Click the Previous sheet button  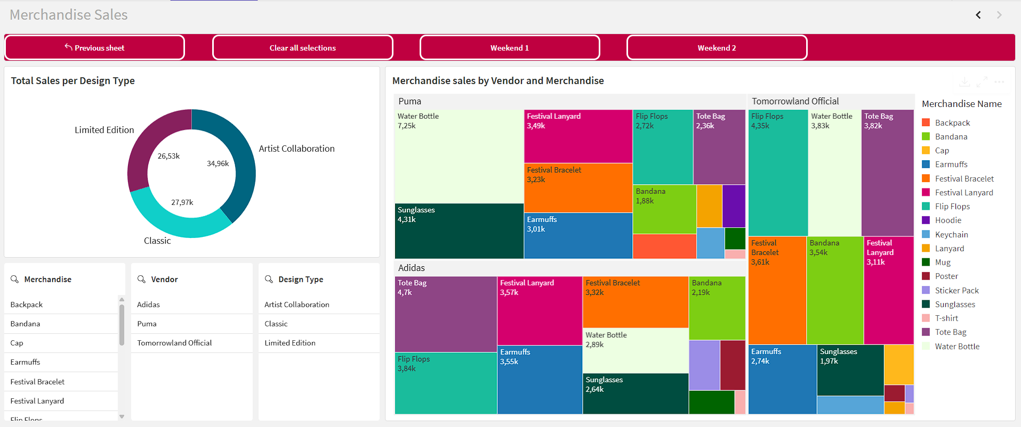tap(94, 48)
